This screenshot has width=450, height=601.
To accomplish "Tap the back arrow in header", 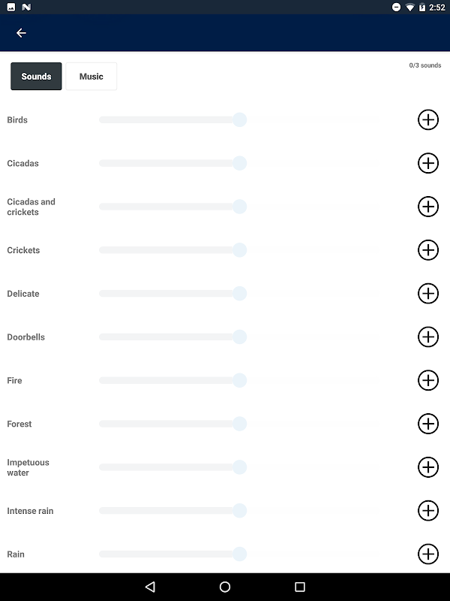I will click(x=21, y=33).
